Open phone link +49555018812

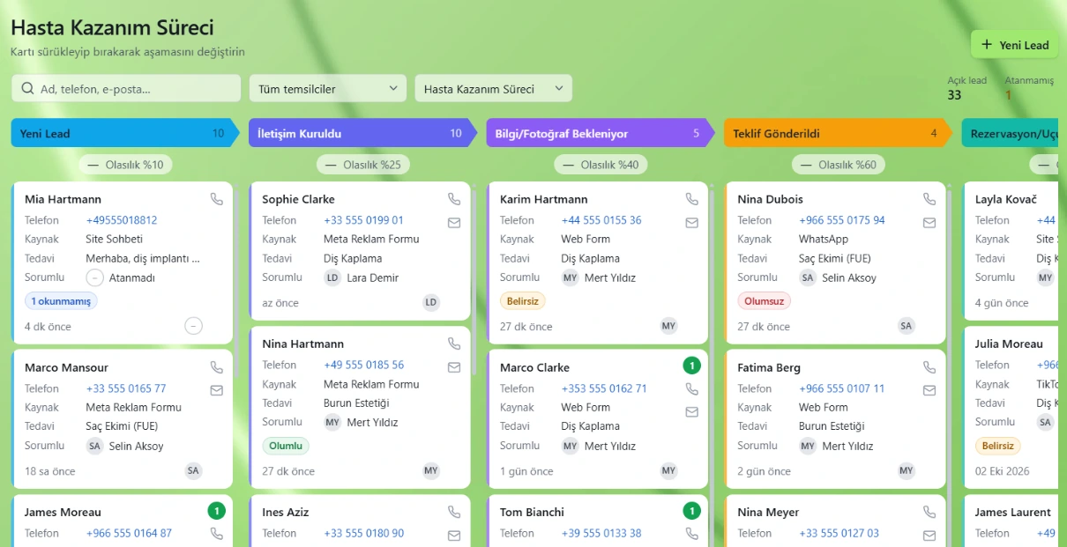click(122, 220)
